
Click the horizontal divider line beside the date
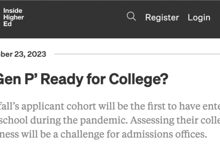[x=136, y=54]
